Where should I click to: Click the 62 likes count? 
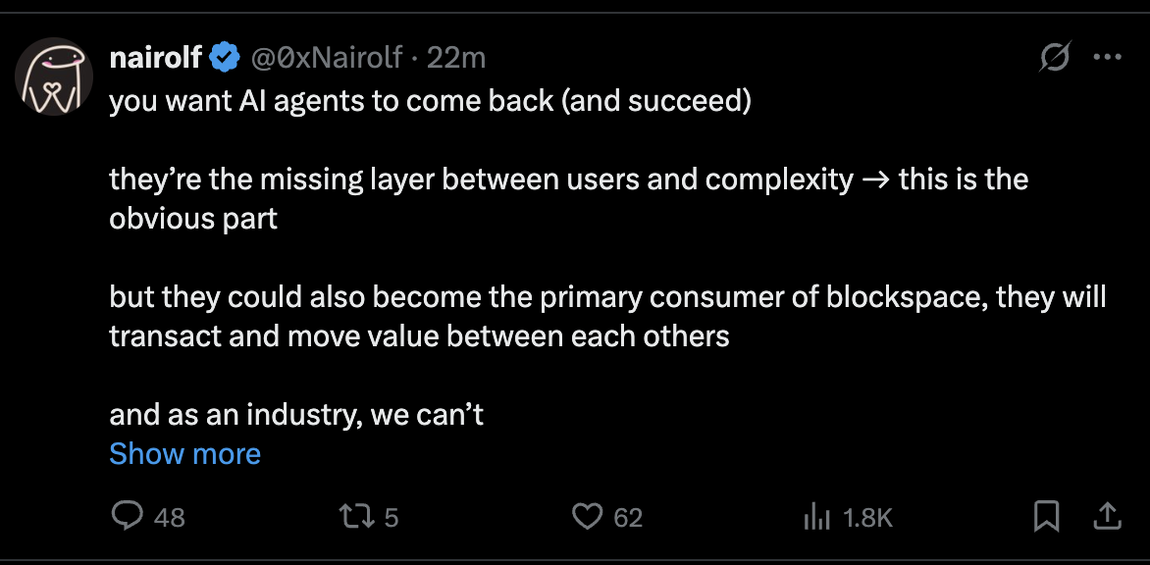628,518
